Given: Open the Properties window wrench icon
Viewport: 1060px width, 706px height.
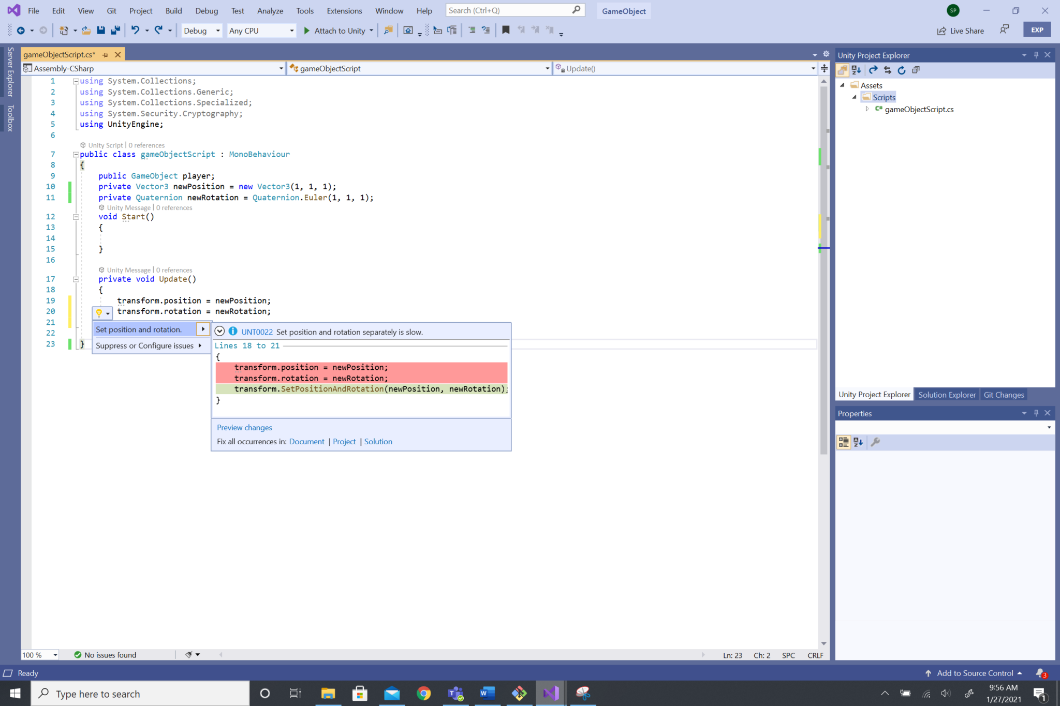Looking at the screenshot, I should click(x=876, y=442).
